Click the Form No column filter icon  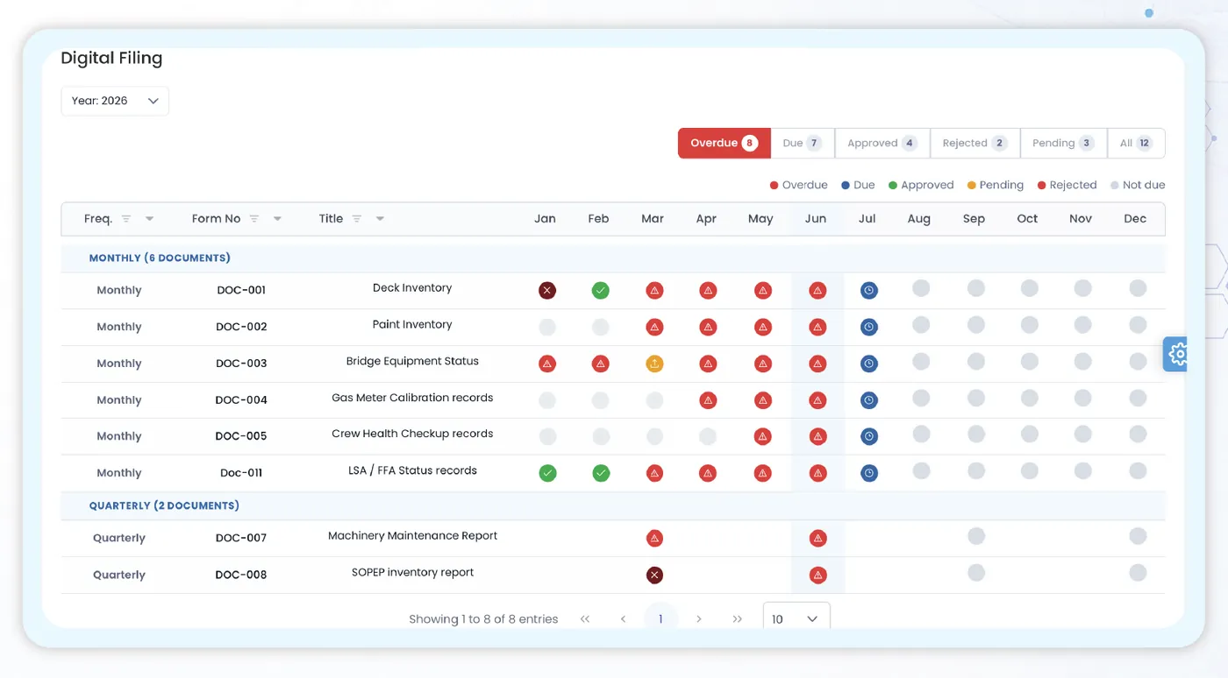pos(254,219)
